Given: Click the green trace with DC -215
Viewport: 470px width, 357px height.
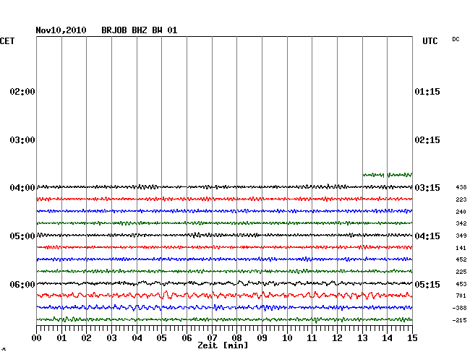Looking at the screenshot, I should (x=224, y=319).
